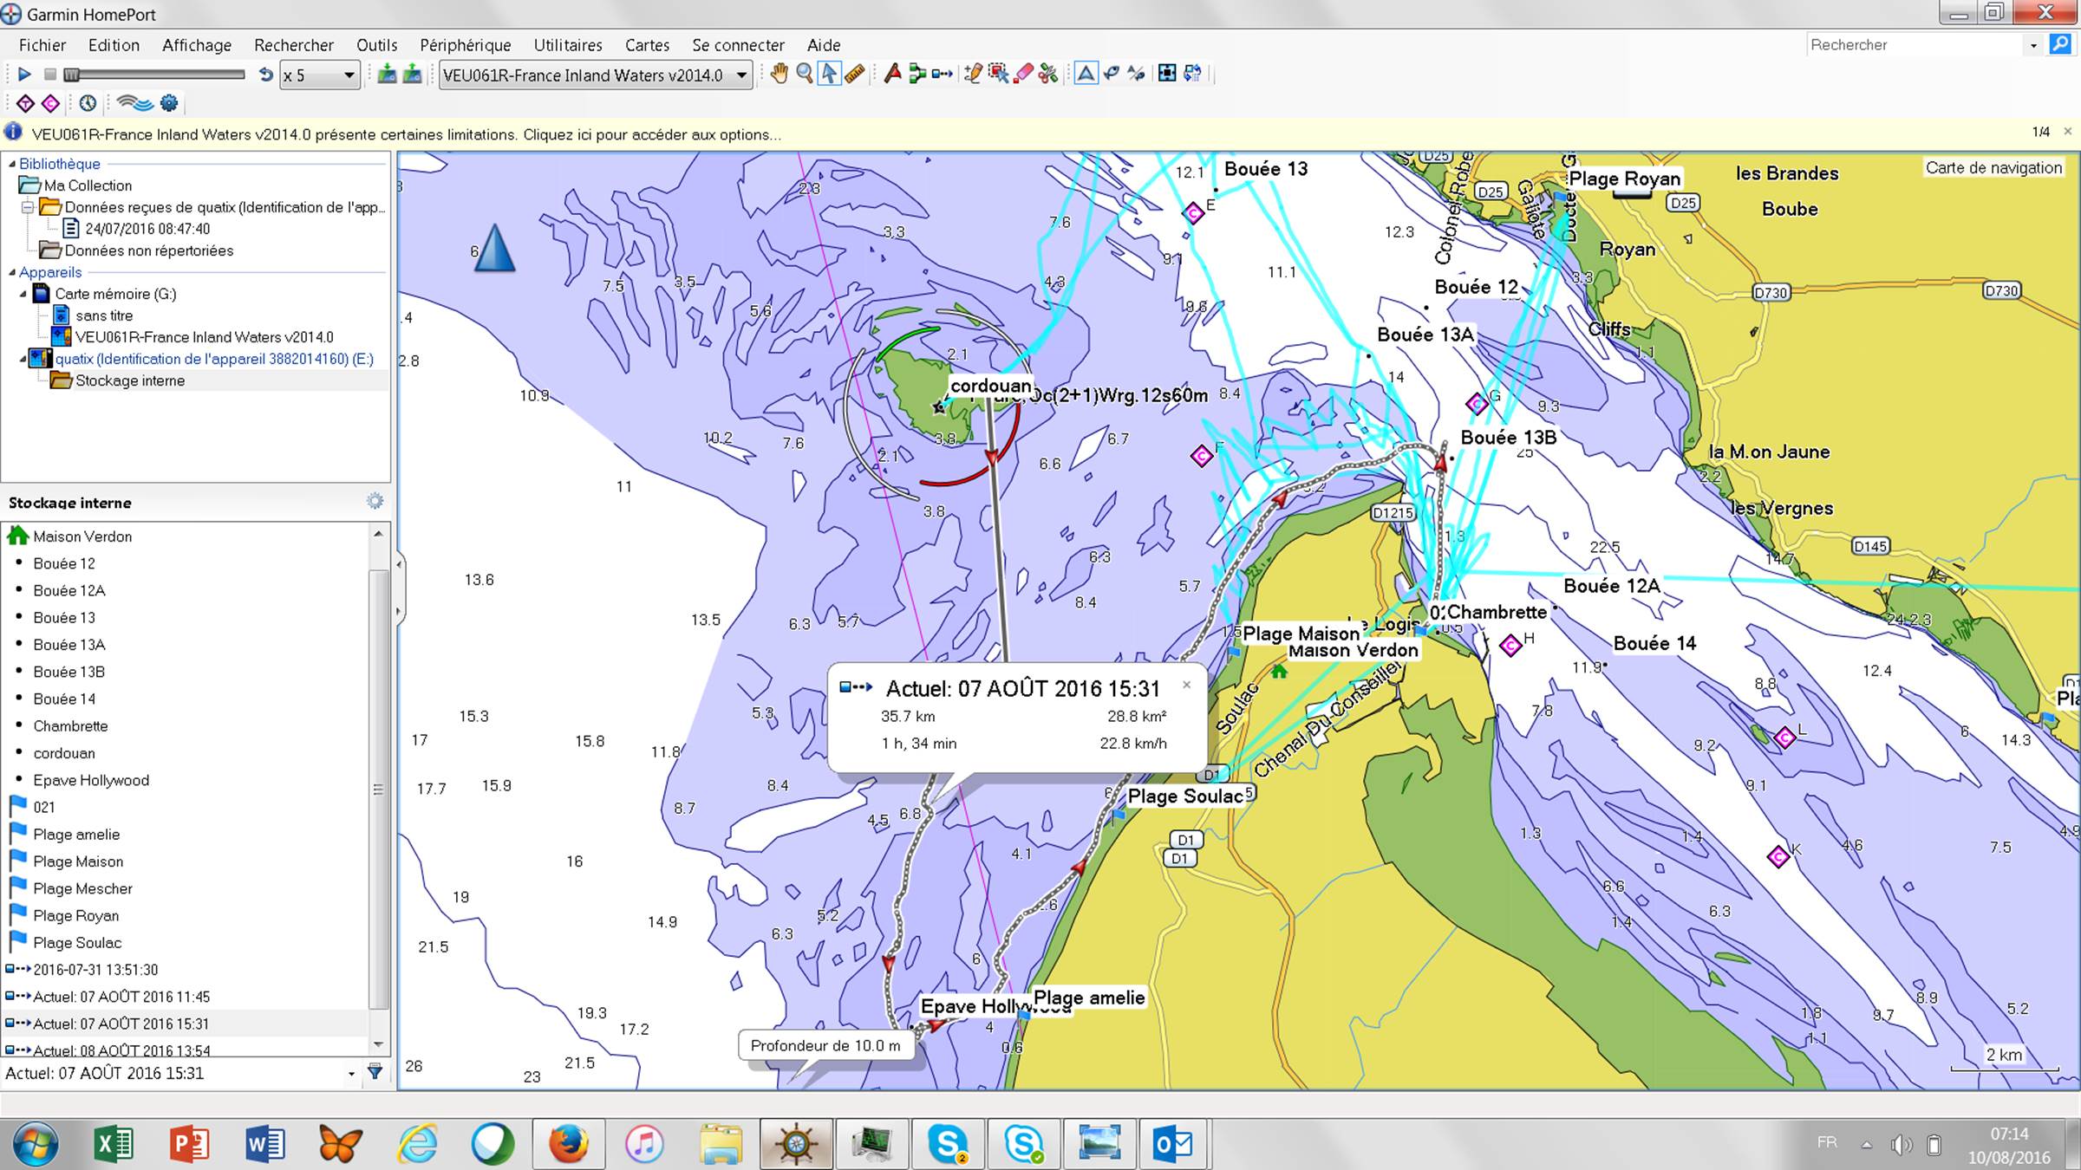Select the new track tool
This screenshot has width=2081, height=1170.
pos(943,75)
